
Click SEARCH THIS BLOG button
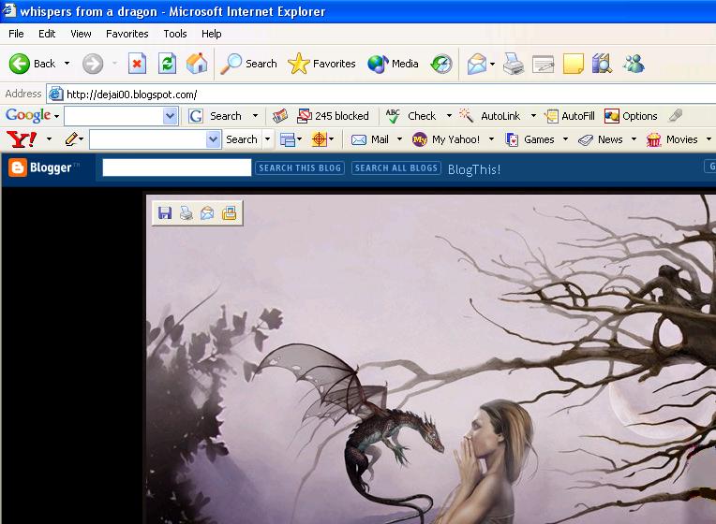click(300, 168)
